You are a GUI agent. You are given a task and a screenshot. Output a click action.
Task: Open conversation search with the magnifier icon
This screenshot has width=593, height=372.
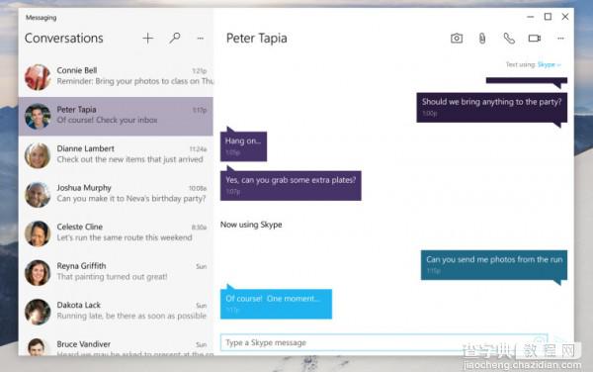175,38
